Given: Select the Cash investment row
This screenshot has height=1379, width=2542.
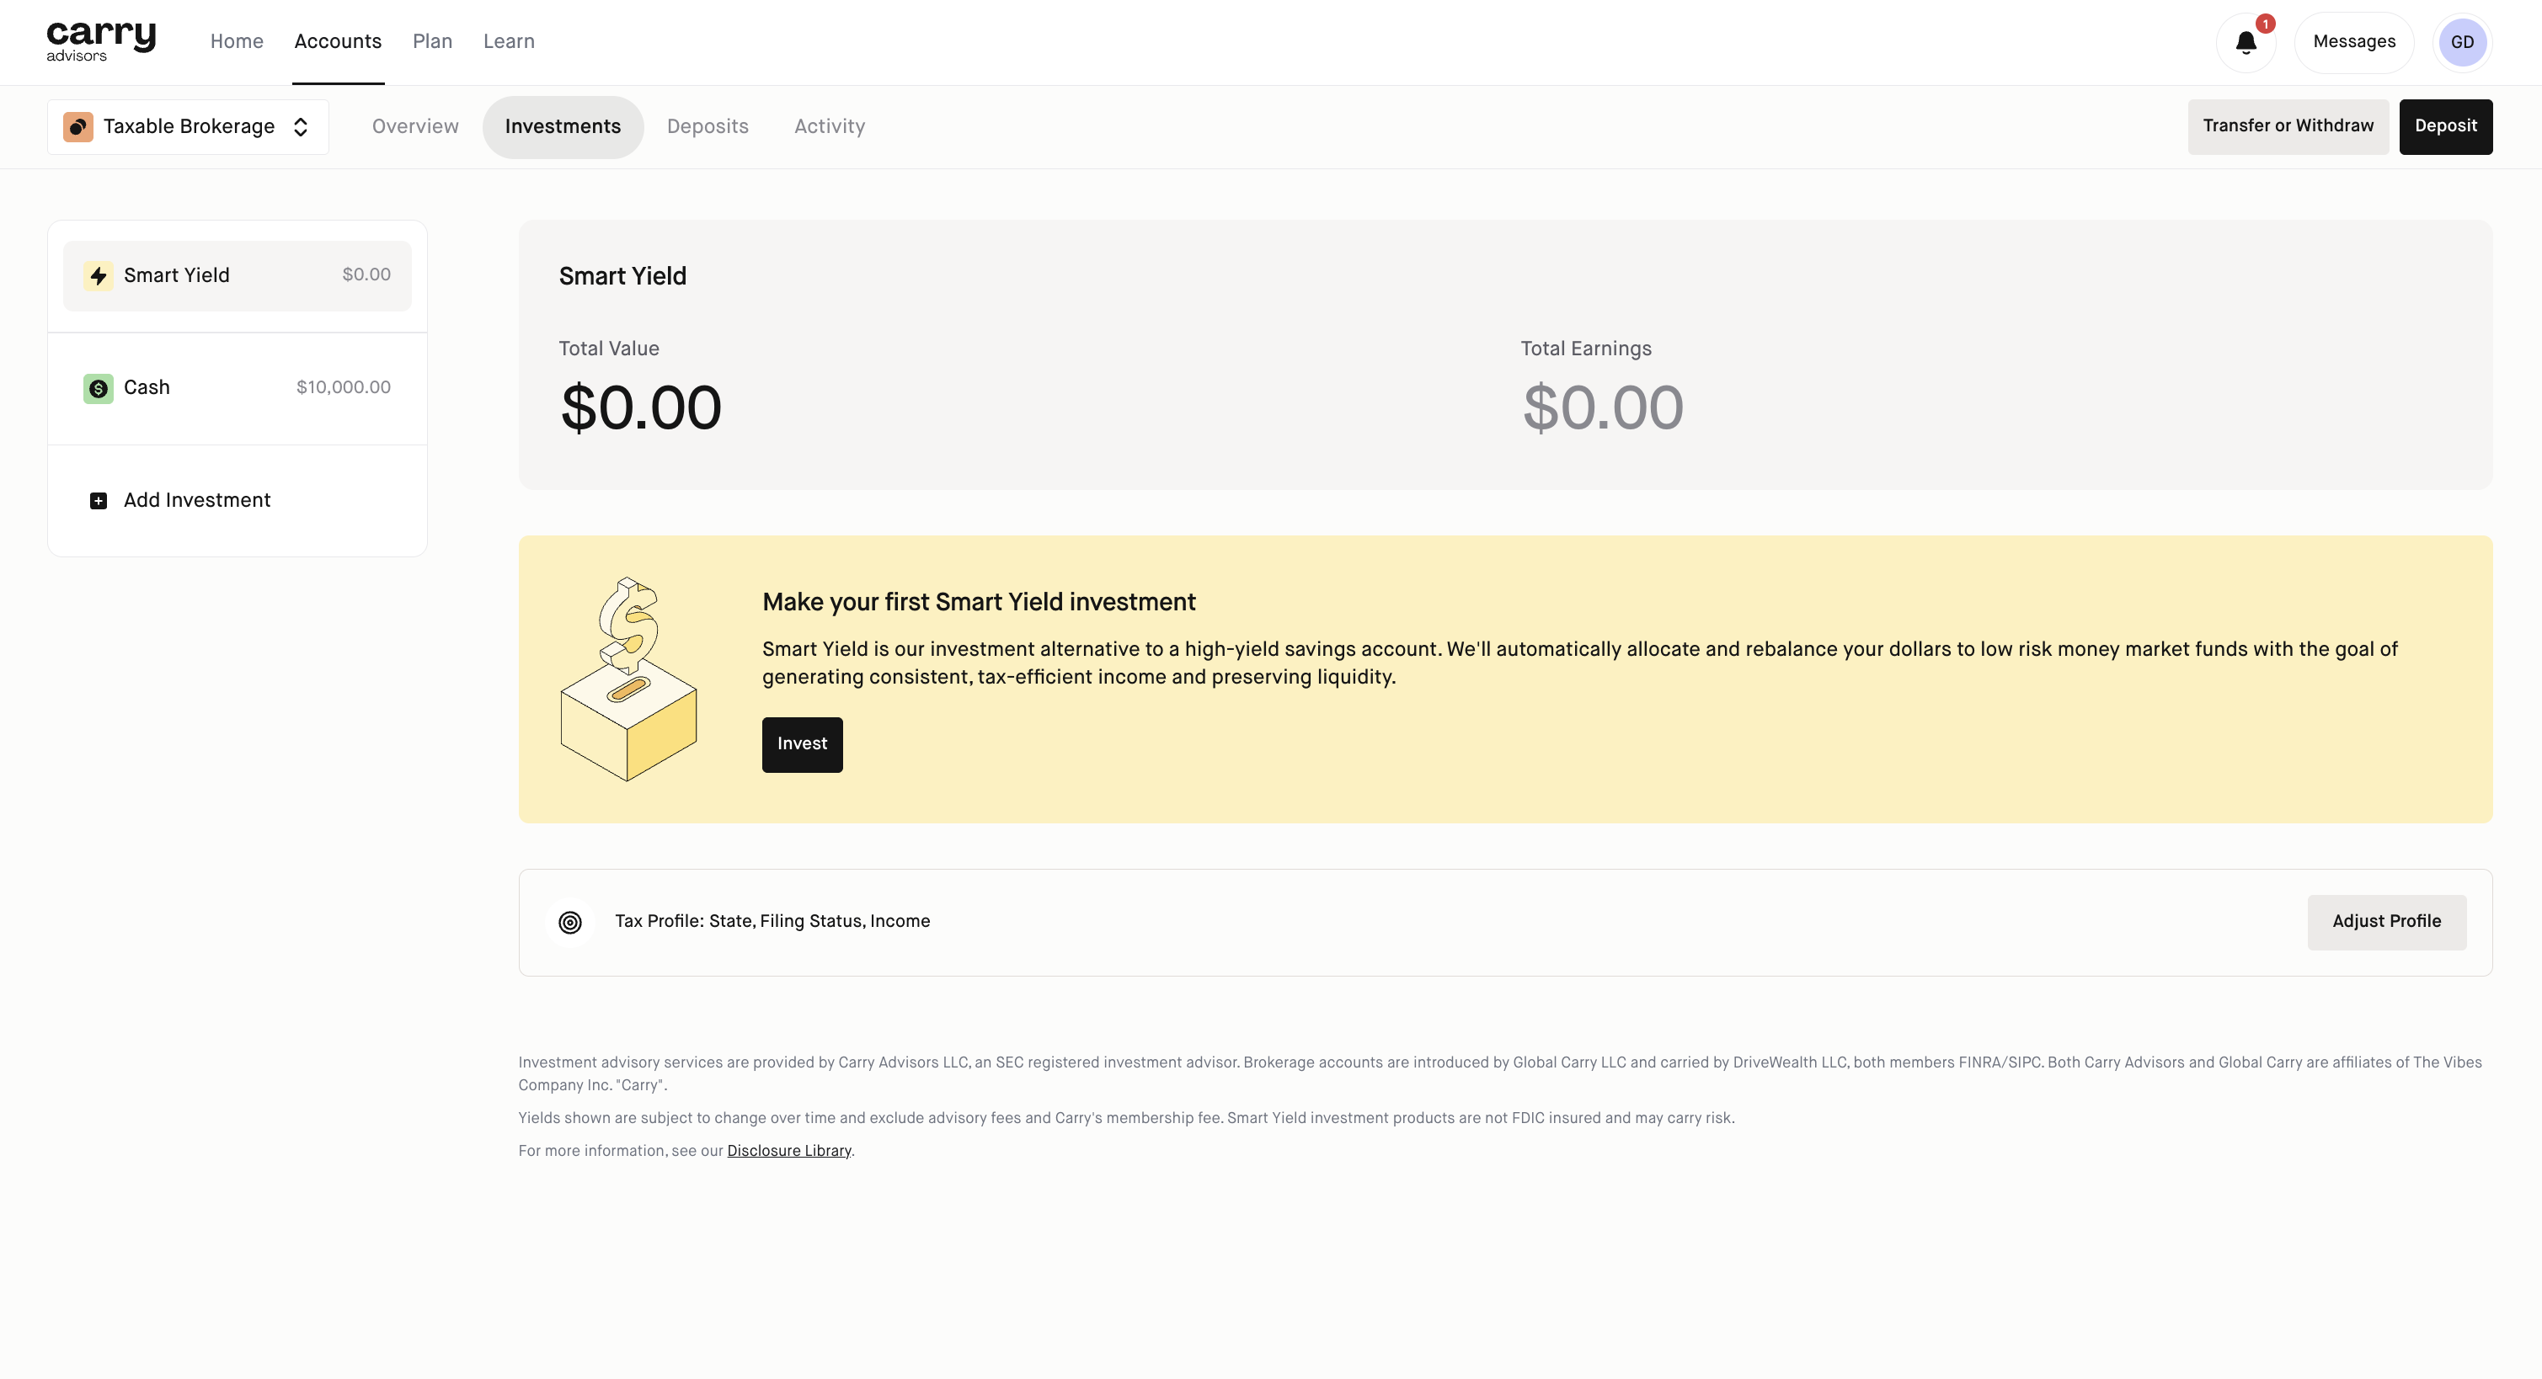Looking at the screenshot, I should 237,389.
